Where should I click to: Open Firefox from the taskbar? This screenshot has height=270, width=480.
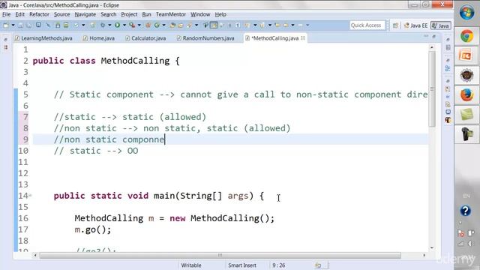point(466,95)
